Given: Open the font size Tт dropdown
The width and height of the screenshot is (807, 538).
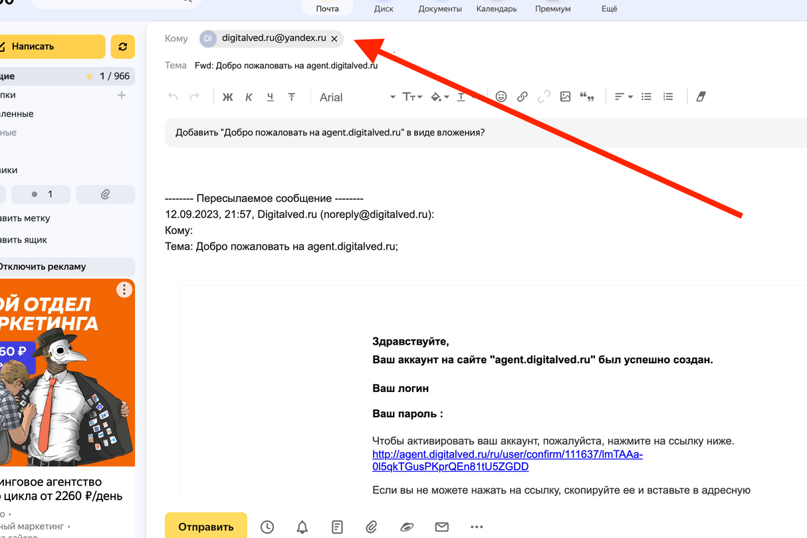Looking at the screenshot, I should click(412, 97).
